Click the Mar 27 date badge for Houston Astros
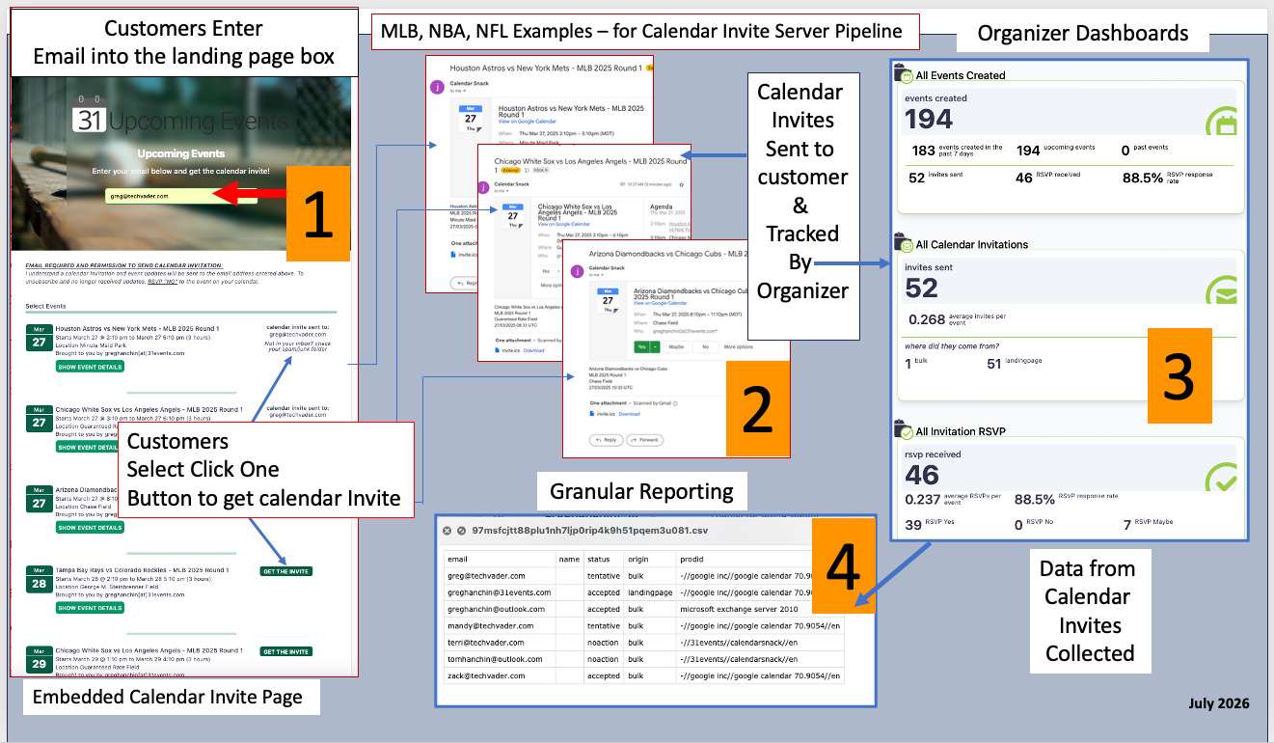The width and height of the screenshot is (1274, 743). pyautogui.click(x=38, y=338)
